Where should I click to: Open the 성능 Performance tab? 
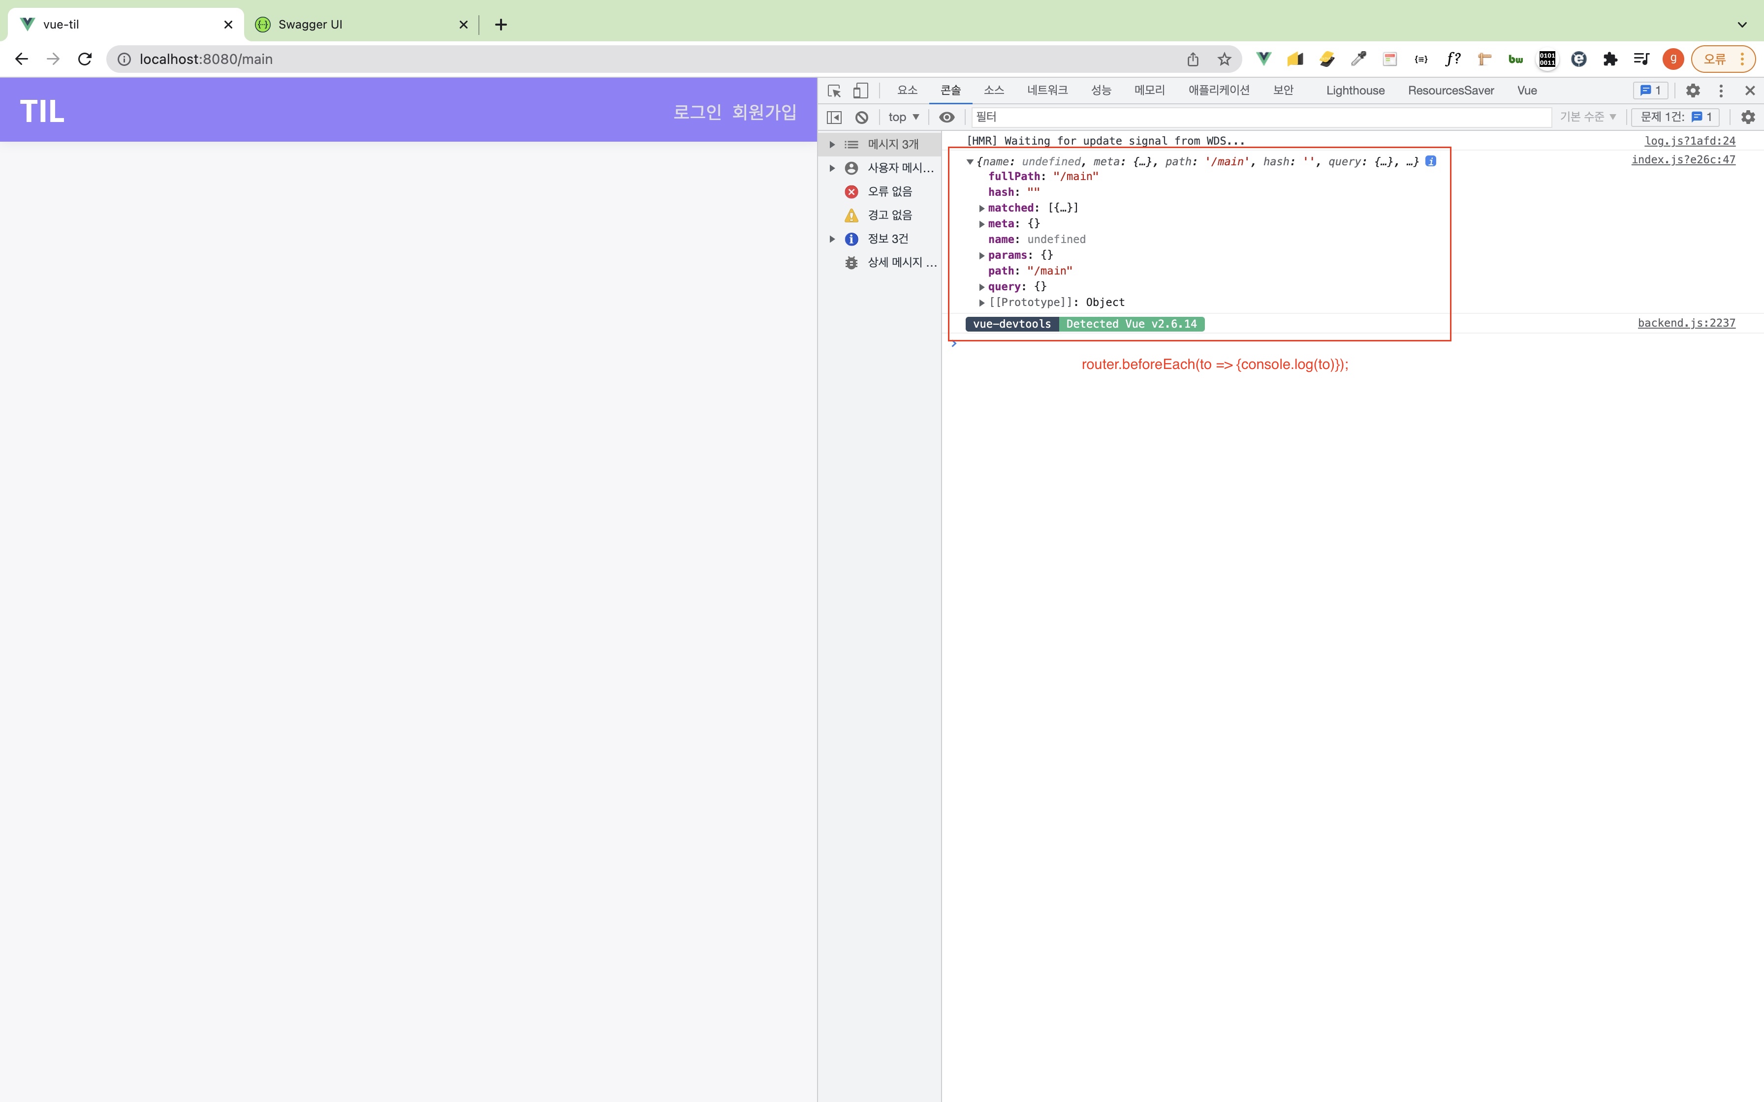(1101, 91)
